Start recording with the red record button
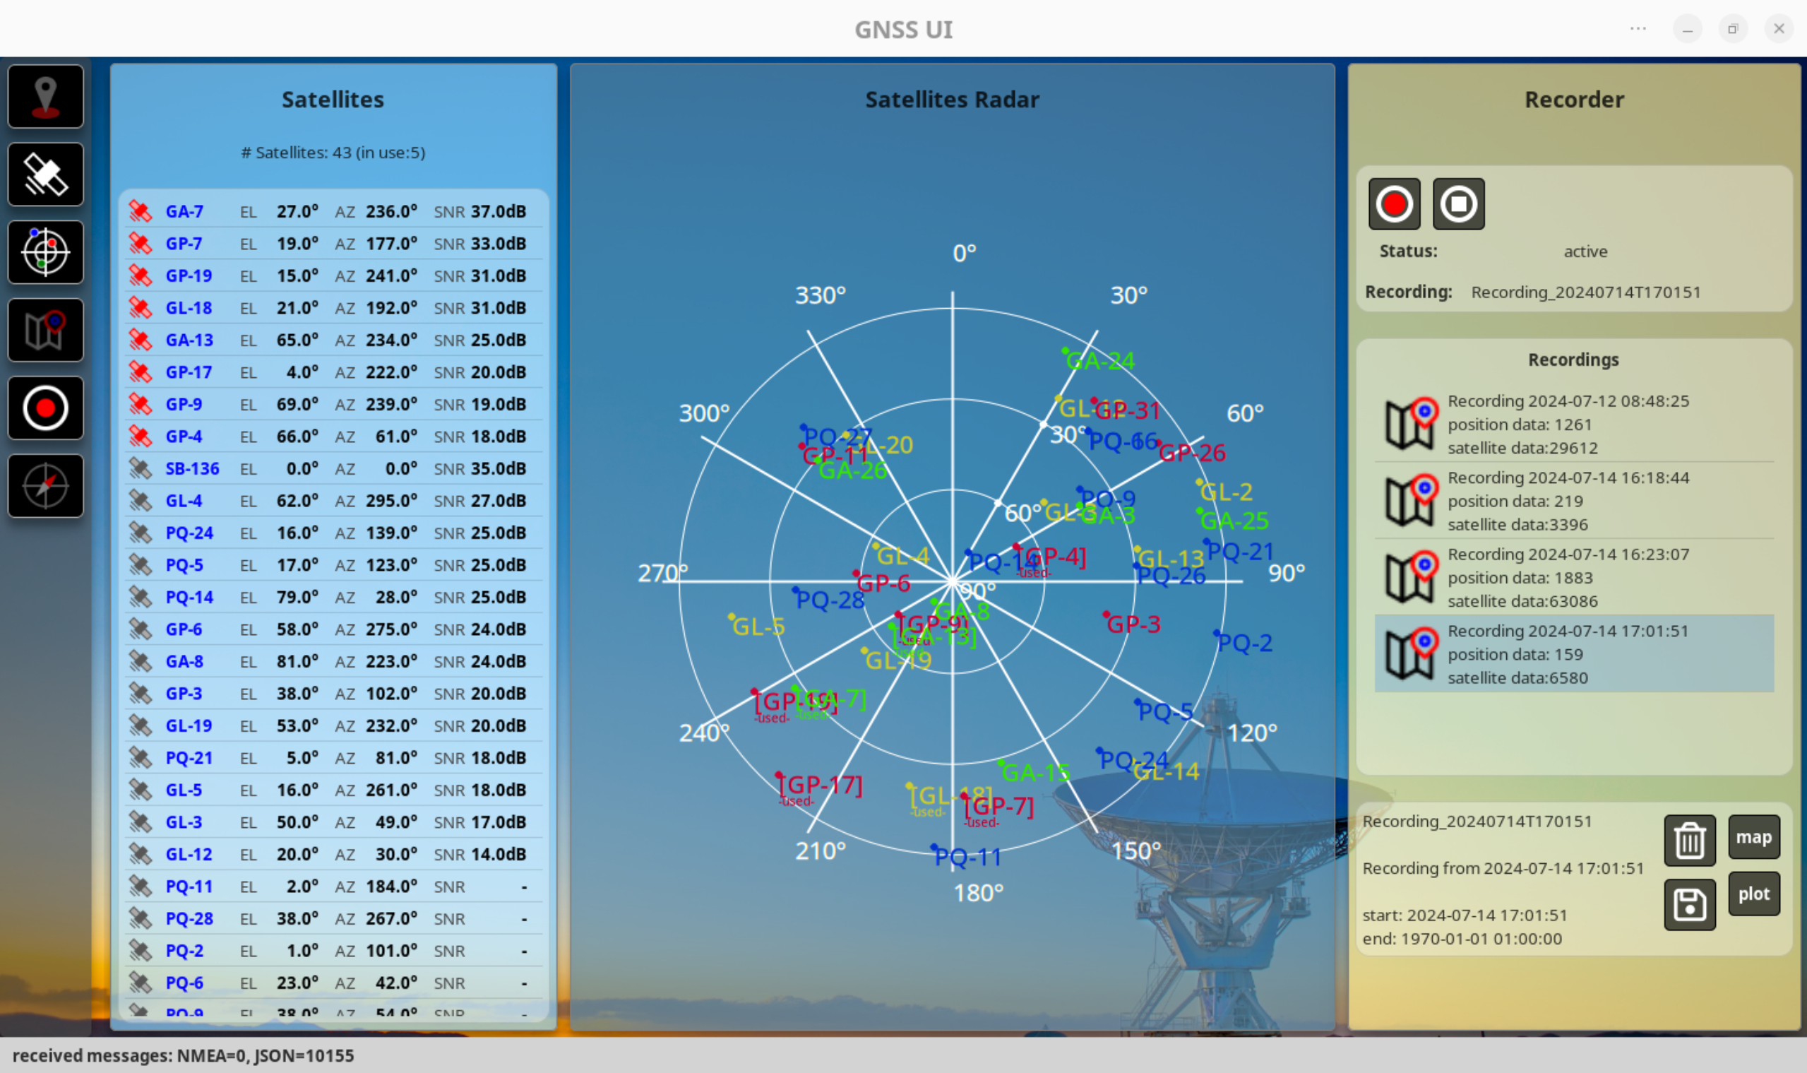1807x1073 pixels. click(1394, 204)
